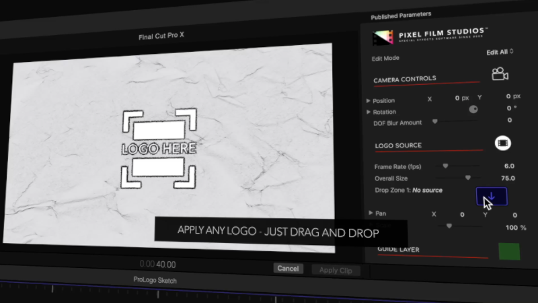Click the Overall Size slider
538x303 pixels.
[x=459, y=178]
